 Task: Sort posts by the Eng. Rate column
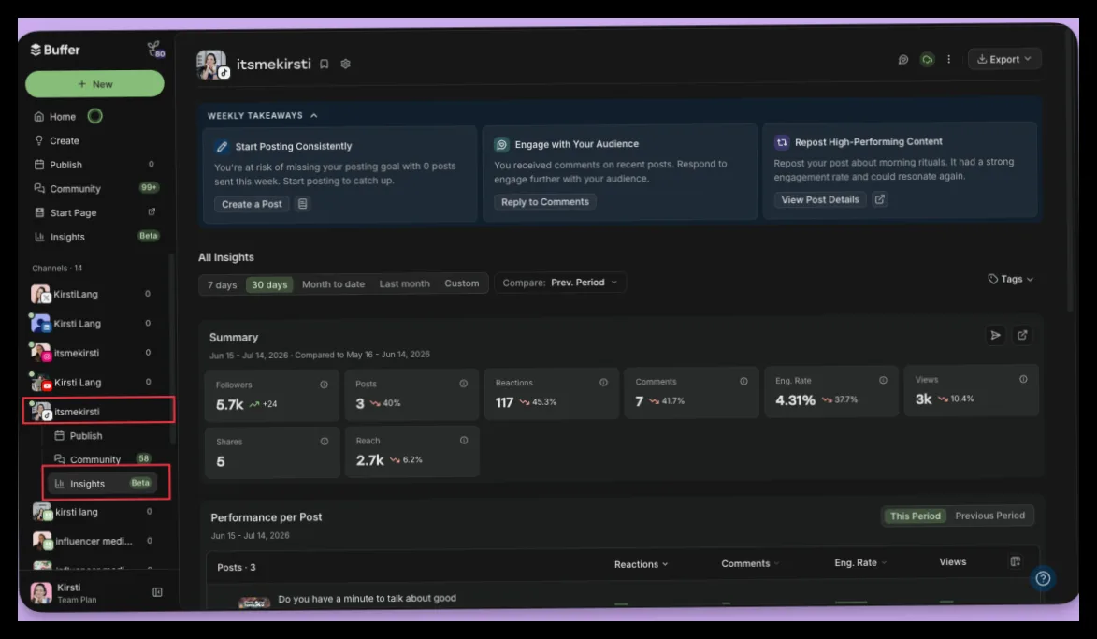859,562
